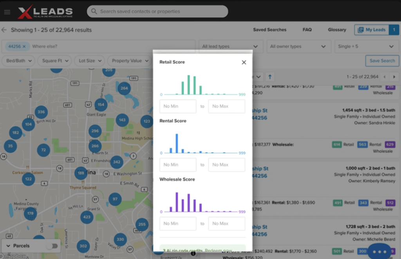Open the All owner types dropdown
This screenshot has height=259, width=401.
pyautogui.click(x=298, y=46)
